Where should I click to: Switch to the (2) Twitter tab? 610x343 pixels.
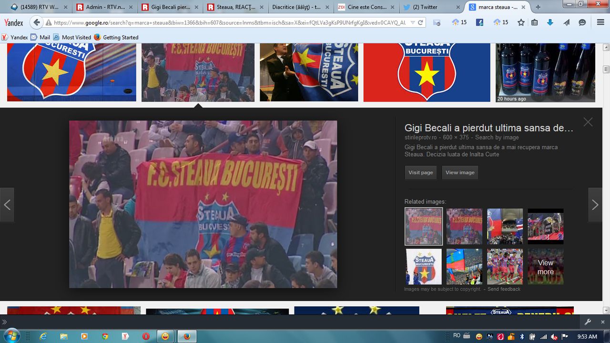pos(431,7)
